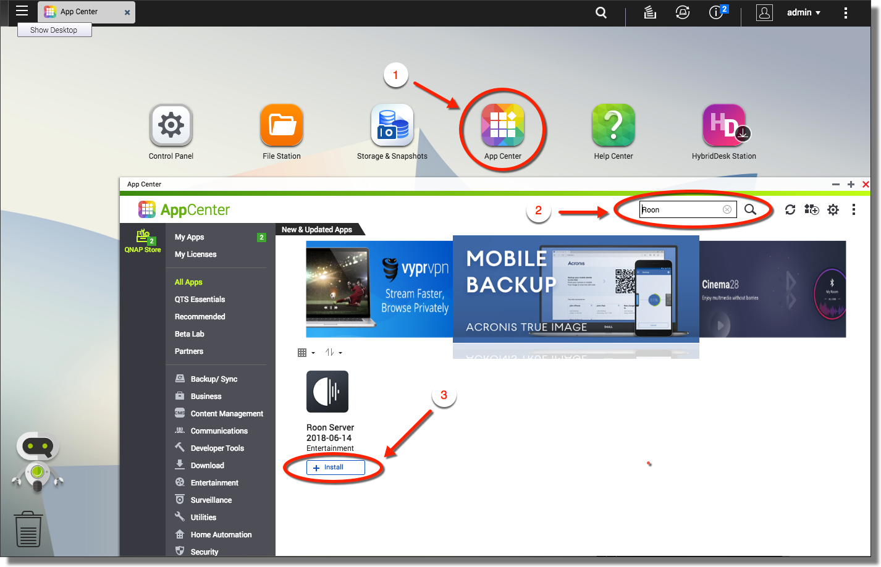Open the Entertainment category
The height and width of the screenshot is (567, 881).
pyautogui.click(x=214, y=483)
